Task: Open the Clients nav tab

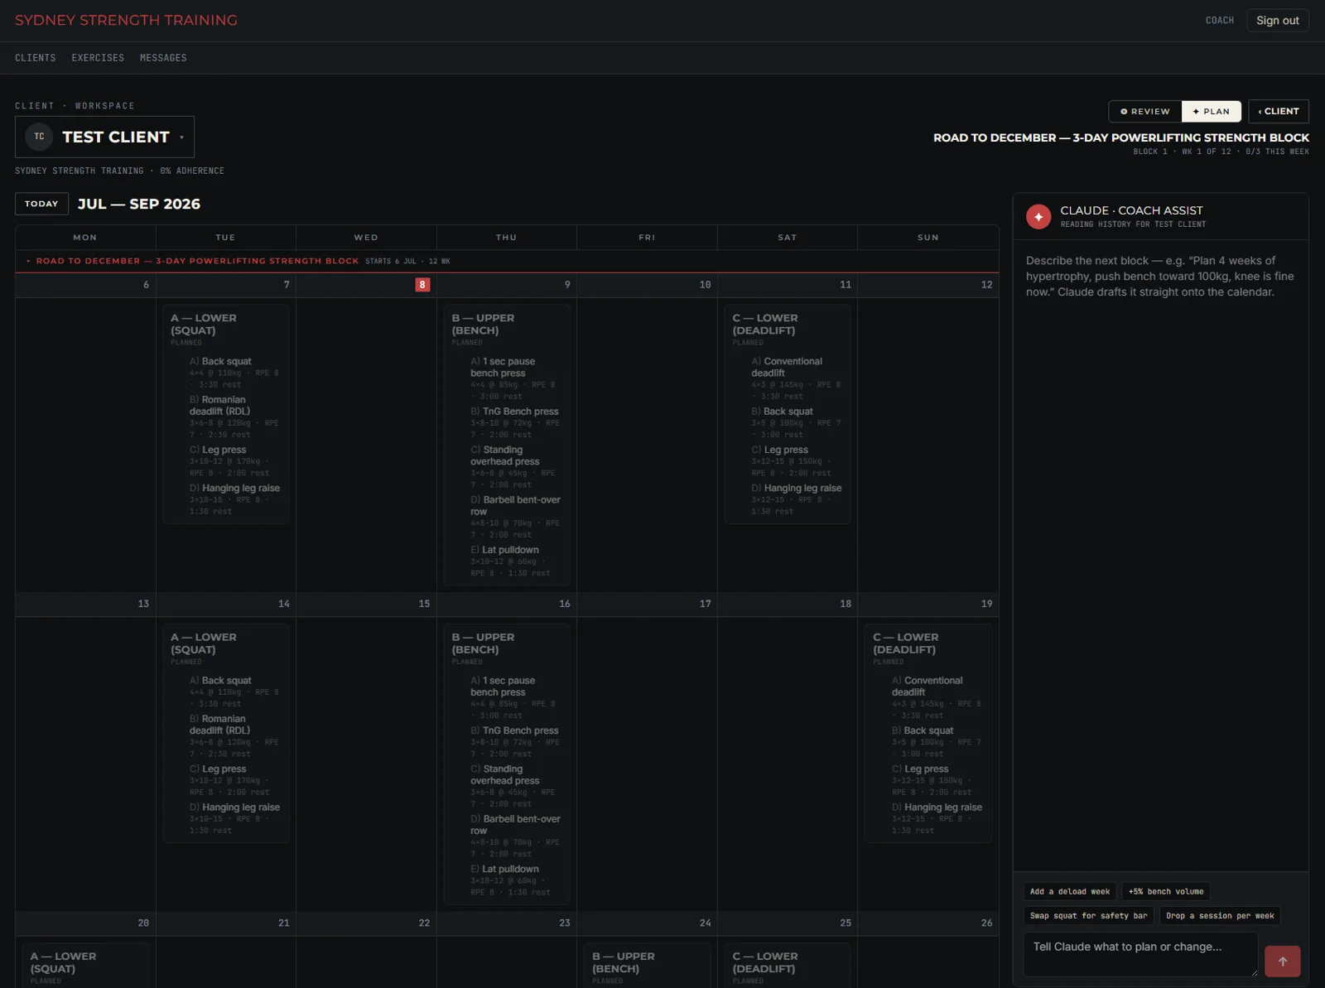Action: pos(36,58)
